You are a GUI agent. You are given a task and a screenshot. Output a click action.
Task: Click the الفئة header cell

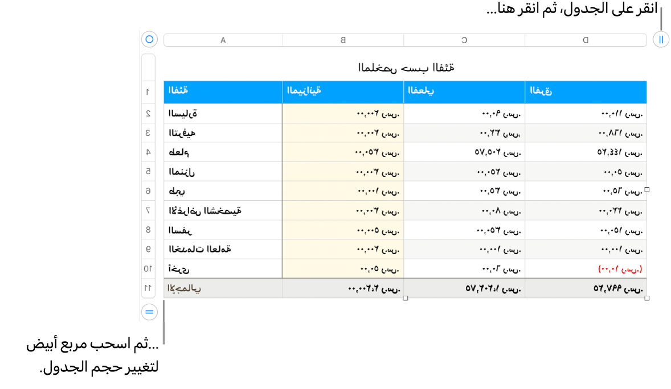(223, 92)
